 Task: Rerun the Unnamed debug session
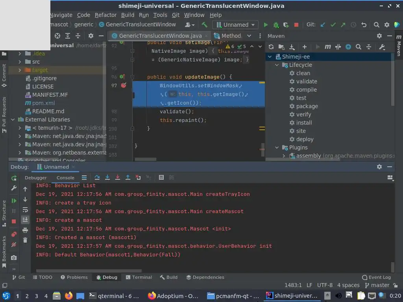pos(14,178)
